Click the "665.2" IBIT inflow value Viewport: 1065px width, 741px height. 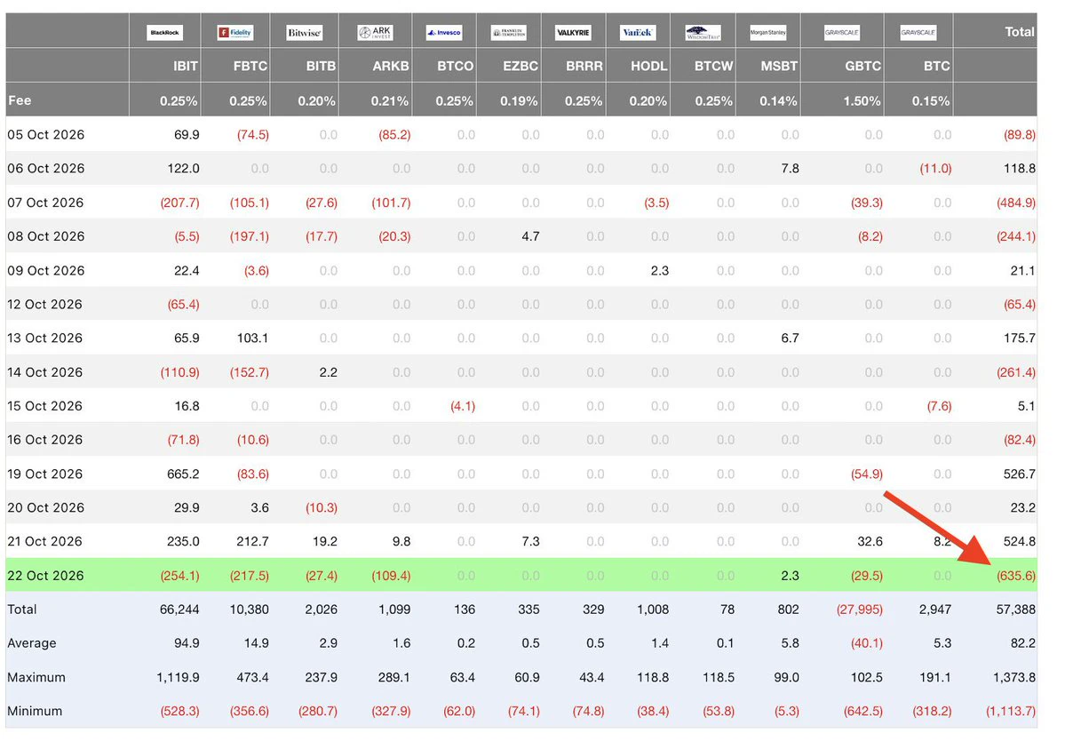pos(183,474)
